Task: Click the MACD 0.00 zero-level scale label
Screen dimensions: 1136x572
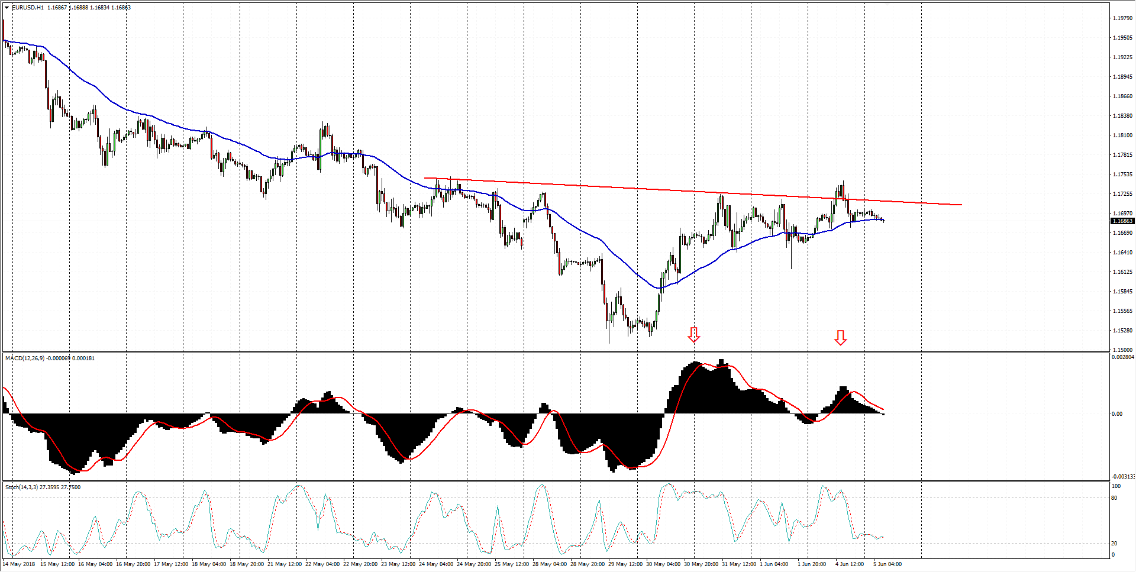Action: 1116,414
